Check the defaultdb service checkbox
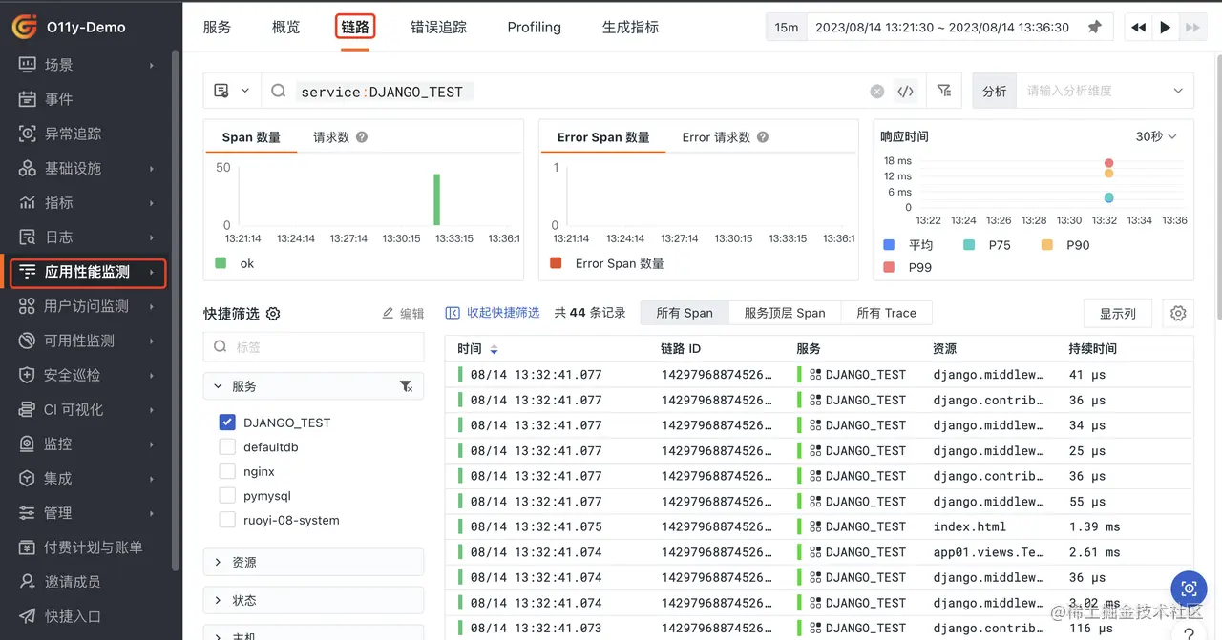Screen dimensions: 1222x640 [x=227, y=446]
